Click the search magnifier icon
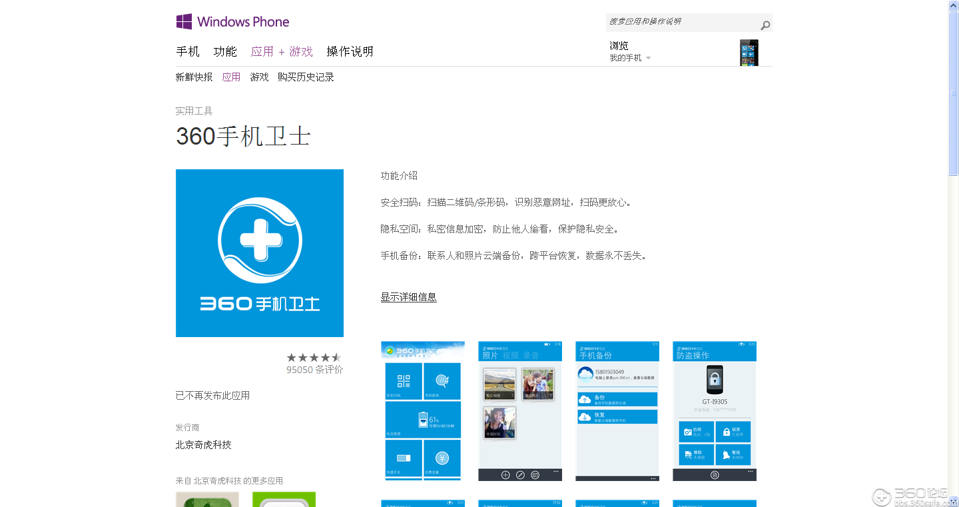 click(765, 25)
